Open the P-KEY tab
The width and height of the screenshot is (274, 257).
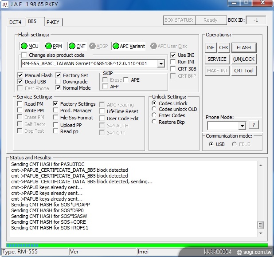click(53, 22)
